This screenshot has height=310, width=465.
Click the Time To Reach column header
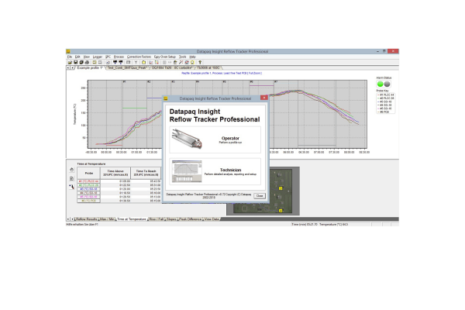coord(146,173)
